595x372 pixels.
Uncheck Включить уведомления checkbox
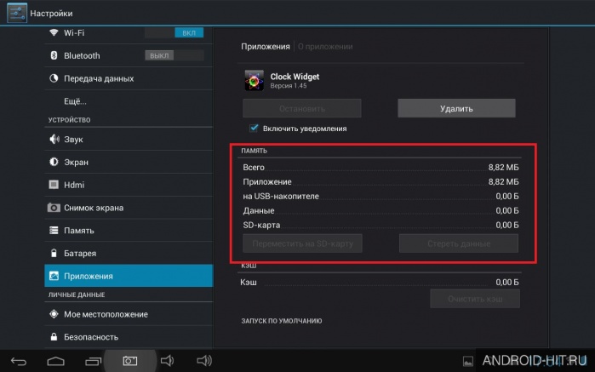click(x=254, y=128)
